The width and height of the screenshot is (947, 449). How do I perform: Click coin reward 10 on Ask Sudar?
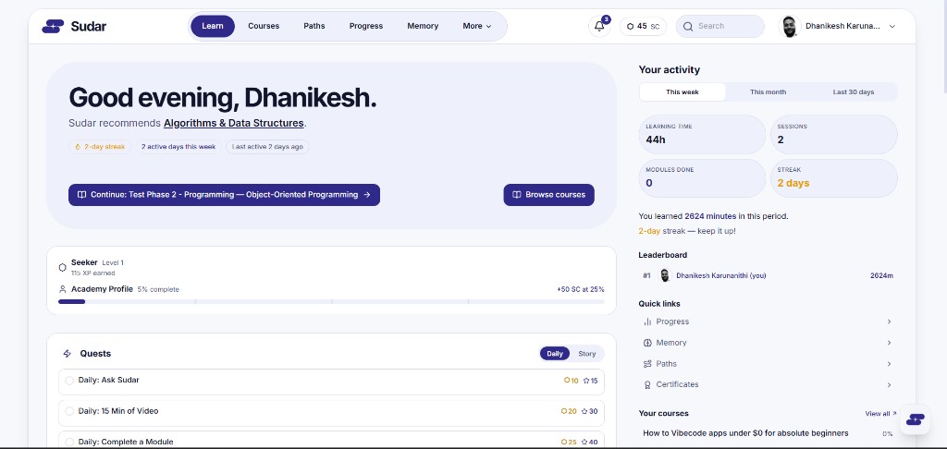[571, 381]
